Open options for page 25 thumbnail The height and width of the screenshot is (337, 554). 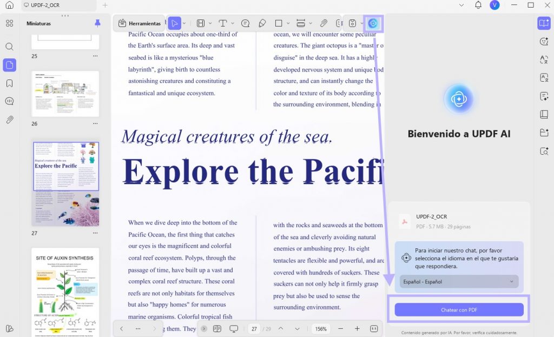[95, 56]
